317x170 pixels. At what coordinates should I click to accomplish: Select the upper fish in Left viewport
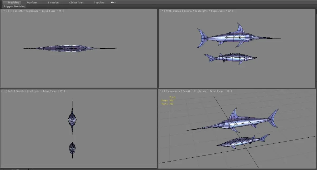(72, 119)
